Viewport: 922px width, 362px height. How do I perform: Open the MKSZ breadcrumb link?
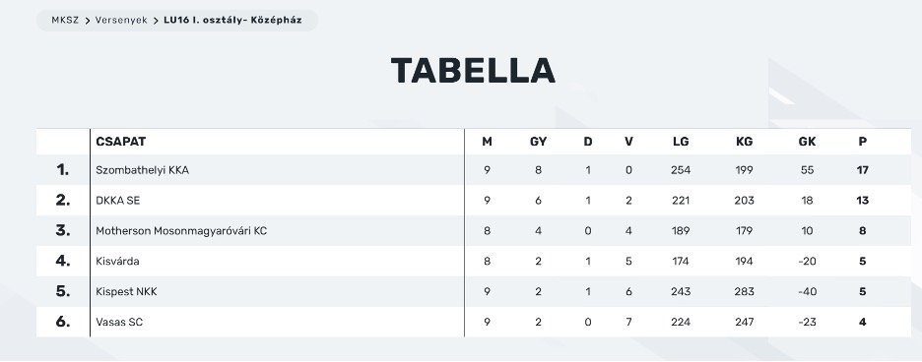[65, 20]
